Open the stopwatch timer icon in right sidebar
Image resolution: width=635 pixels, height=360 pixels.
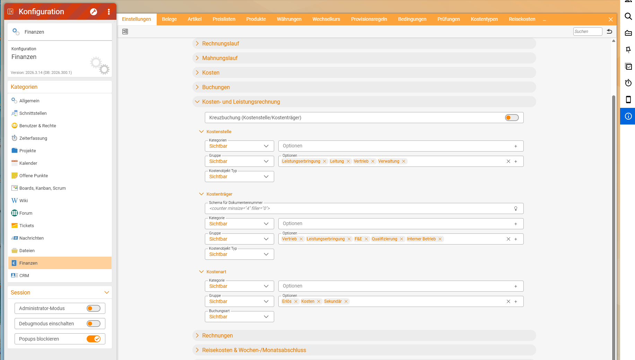628,83
